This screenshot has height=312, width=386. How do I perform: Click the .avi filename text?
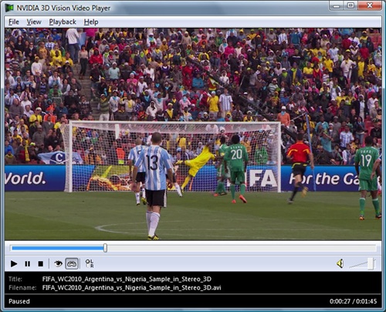pyautogui.click(x=131, y=287)
